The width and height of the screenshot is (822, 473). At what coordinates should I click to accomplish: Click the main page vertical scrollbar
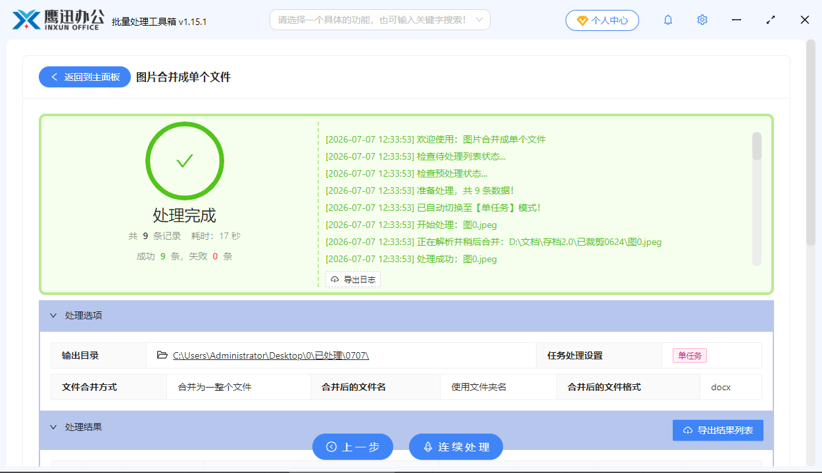pos(811,141)
